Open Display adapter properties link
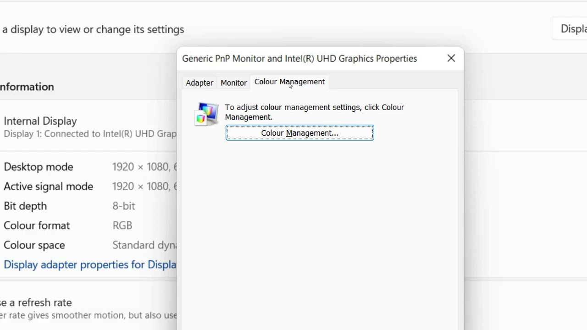The width and height of the screenshot is (587, 330). pyautogui.click(x=90, y=265)
